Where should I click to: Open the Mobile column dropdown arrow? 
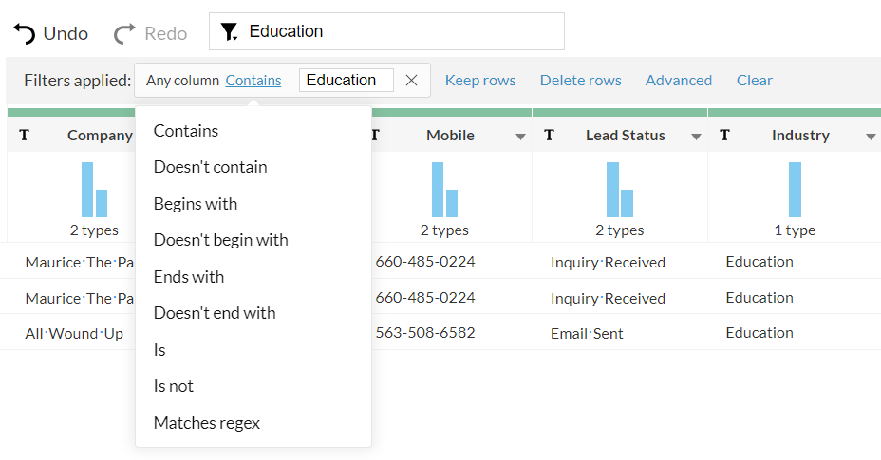tap(520, 137)
